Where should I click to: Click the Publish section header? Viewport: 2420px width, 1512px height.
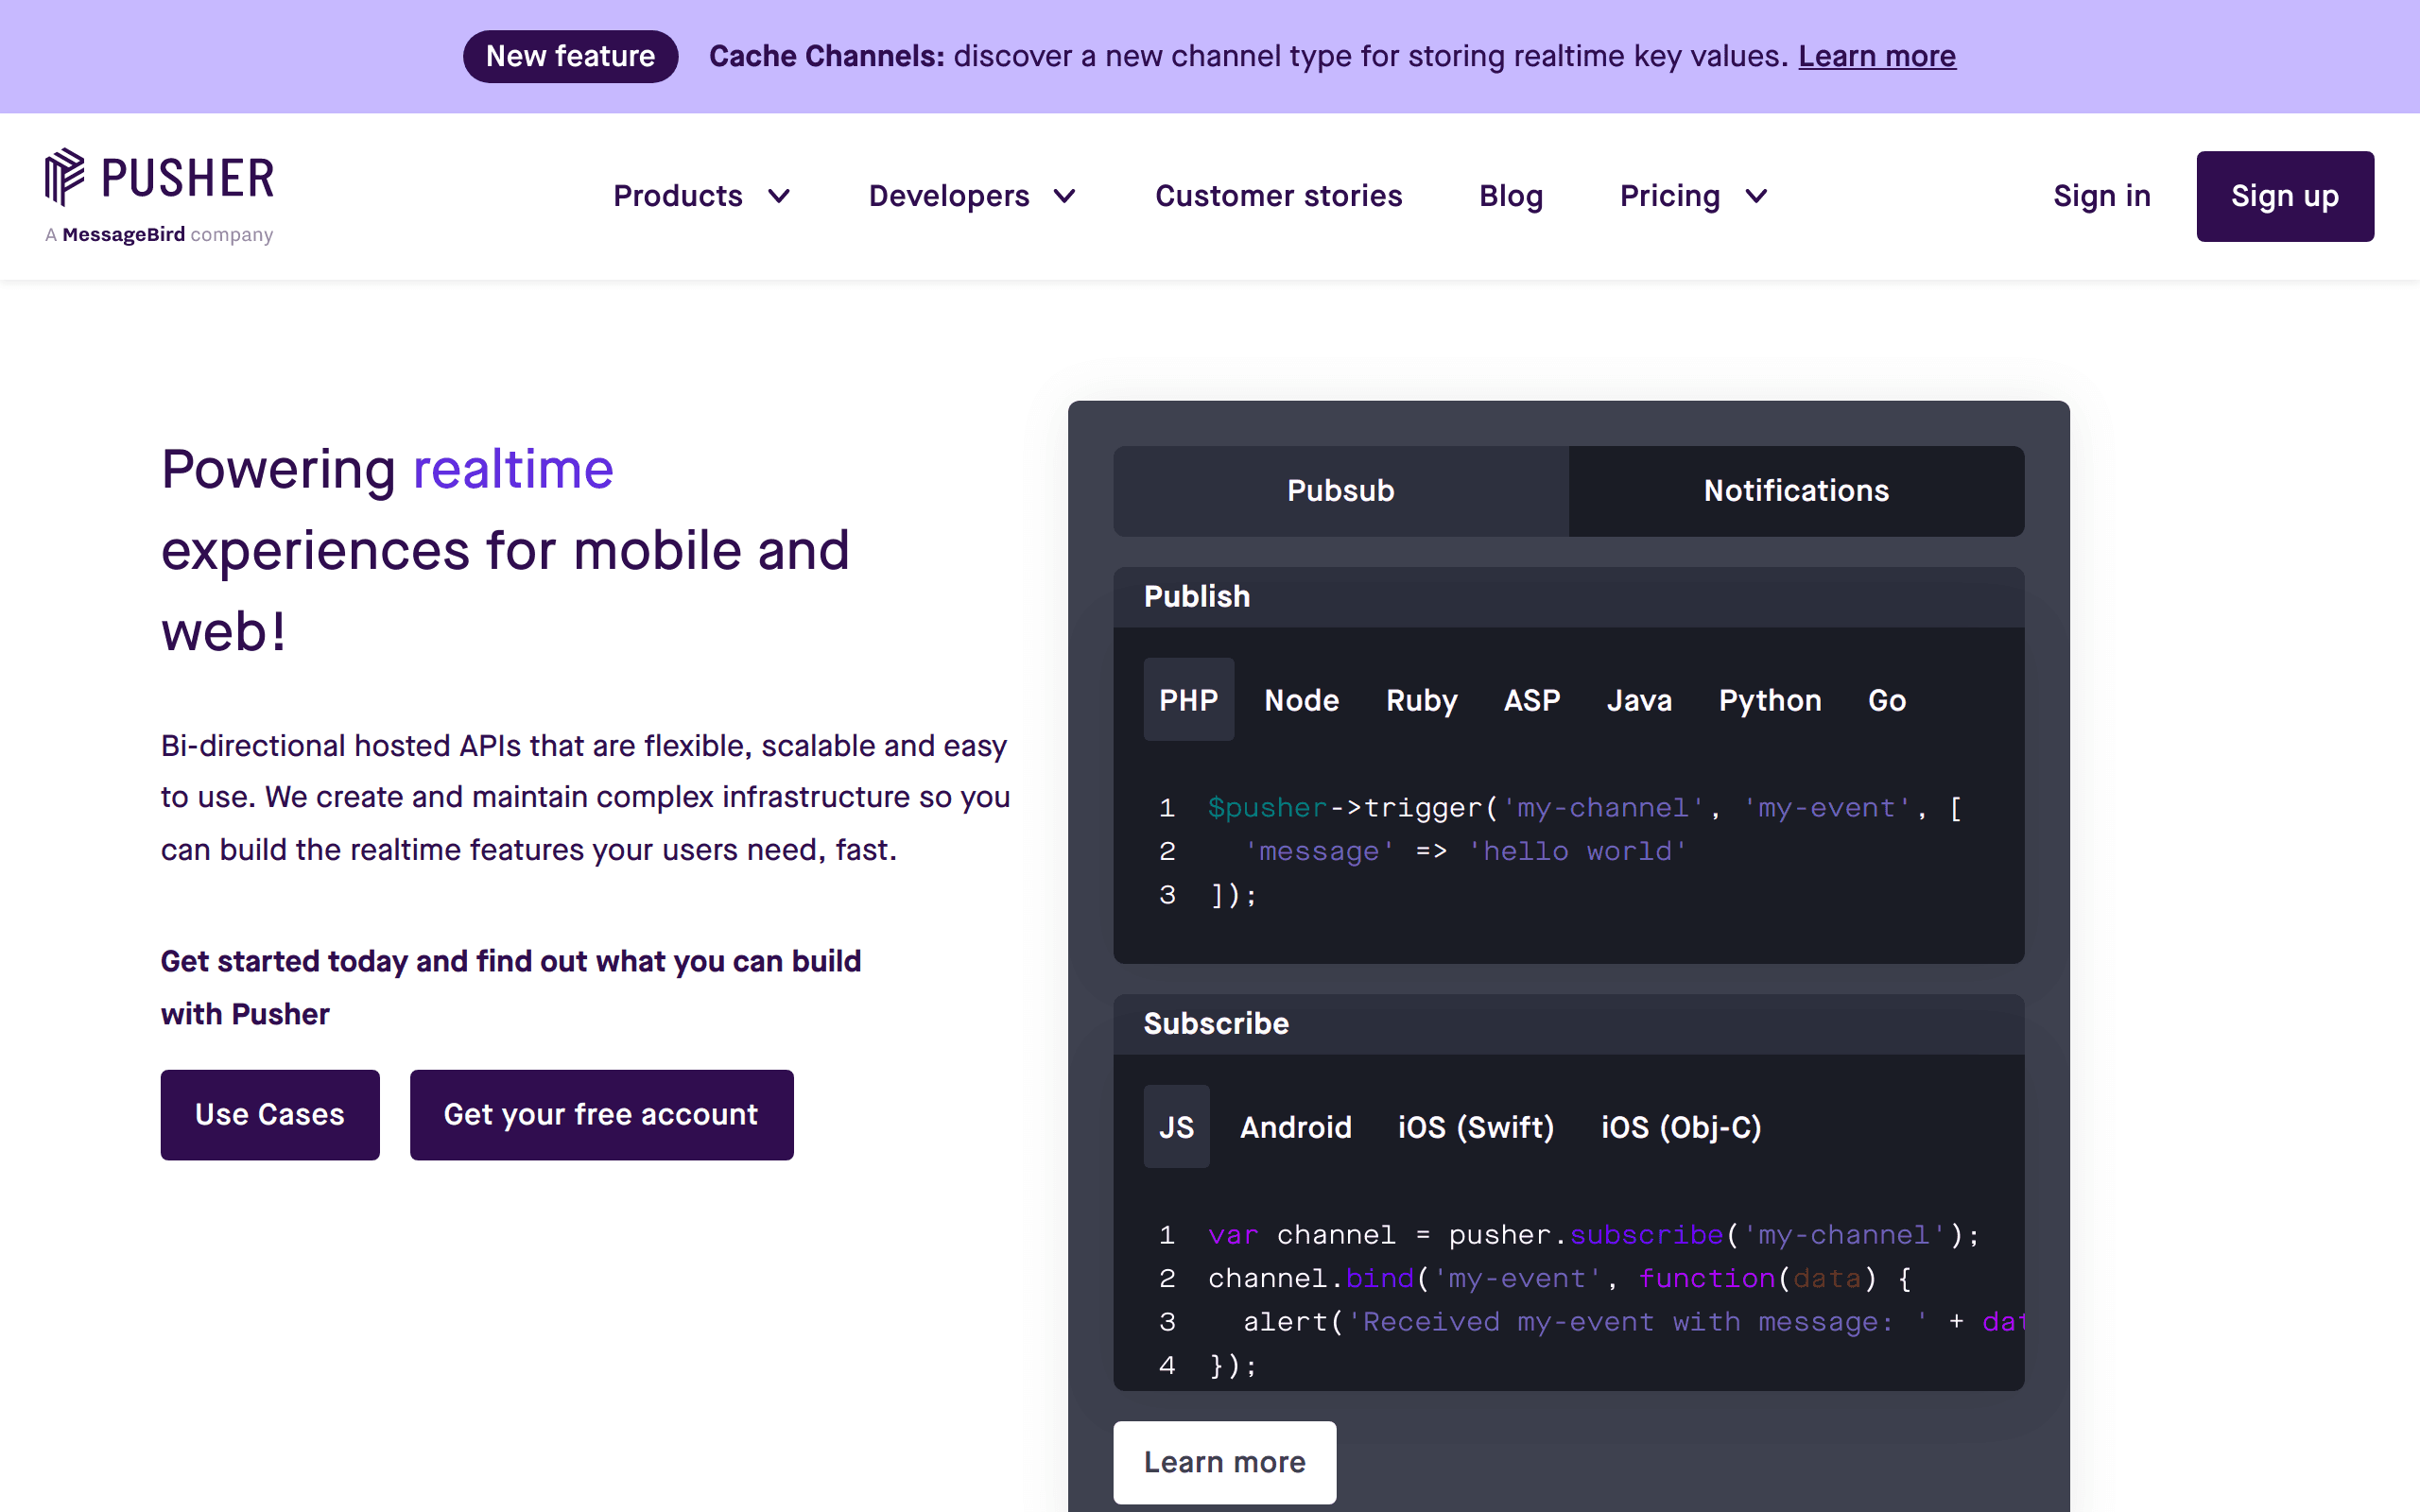1568,597
